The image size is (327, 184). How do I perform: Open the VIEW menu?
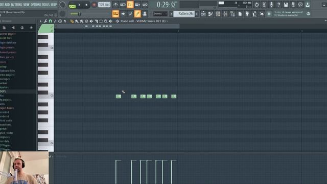[26, 5]
